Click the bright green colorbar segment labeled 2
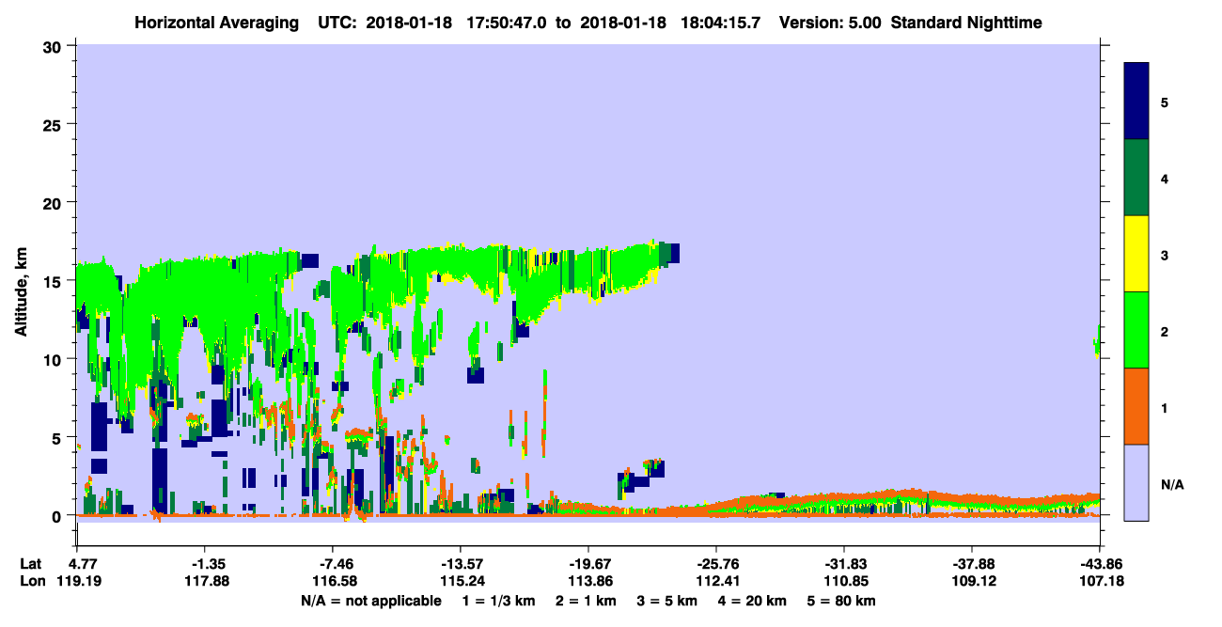 click(1136, 330)
